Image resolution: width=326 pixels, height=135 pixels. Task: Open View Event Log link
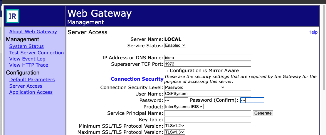pos(27,59)
